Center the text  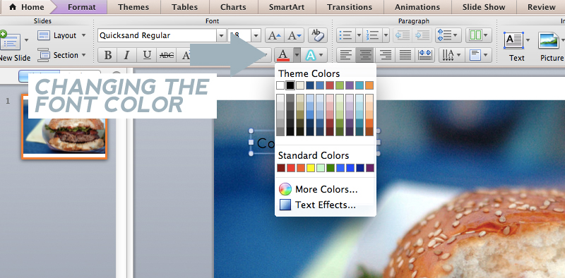365,55
